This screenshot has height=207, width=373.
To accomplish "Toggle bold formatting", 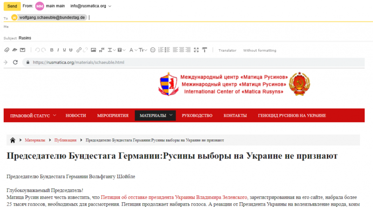I will click(52, 50).
